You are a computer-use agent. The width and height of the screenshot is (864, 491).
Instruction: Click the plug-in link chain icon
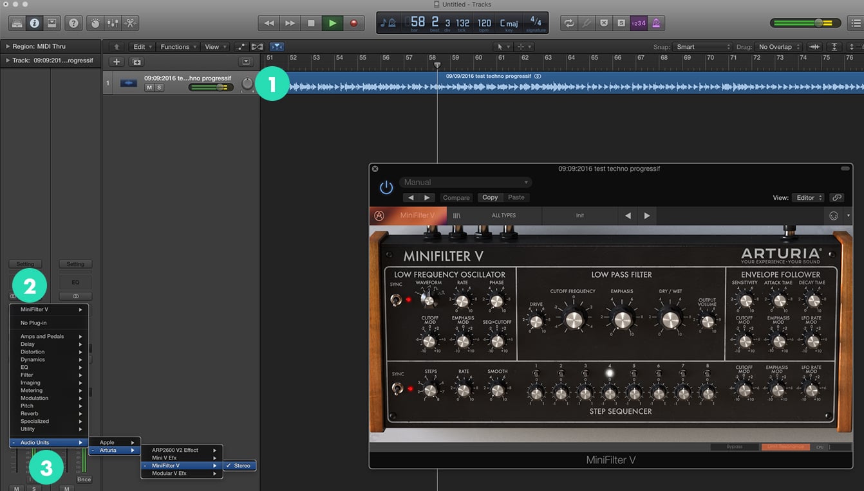point(836,198)
